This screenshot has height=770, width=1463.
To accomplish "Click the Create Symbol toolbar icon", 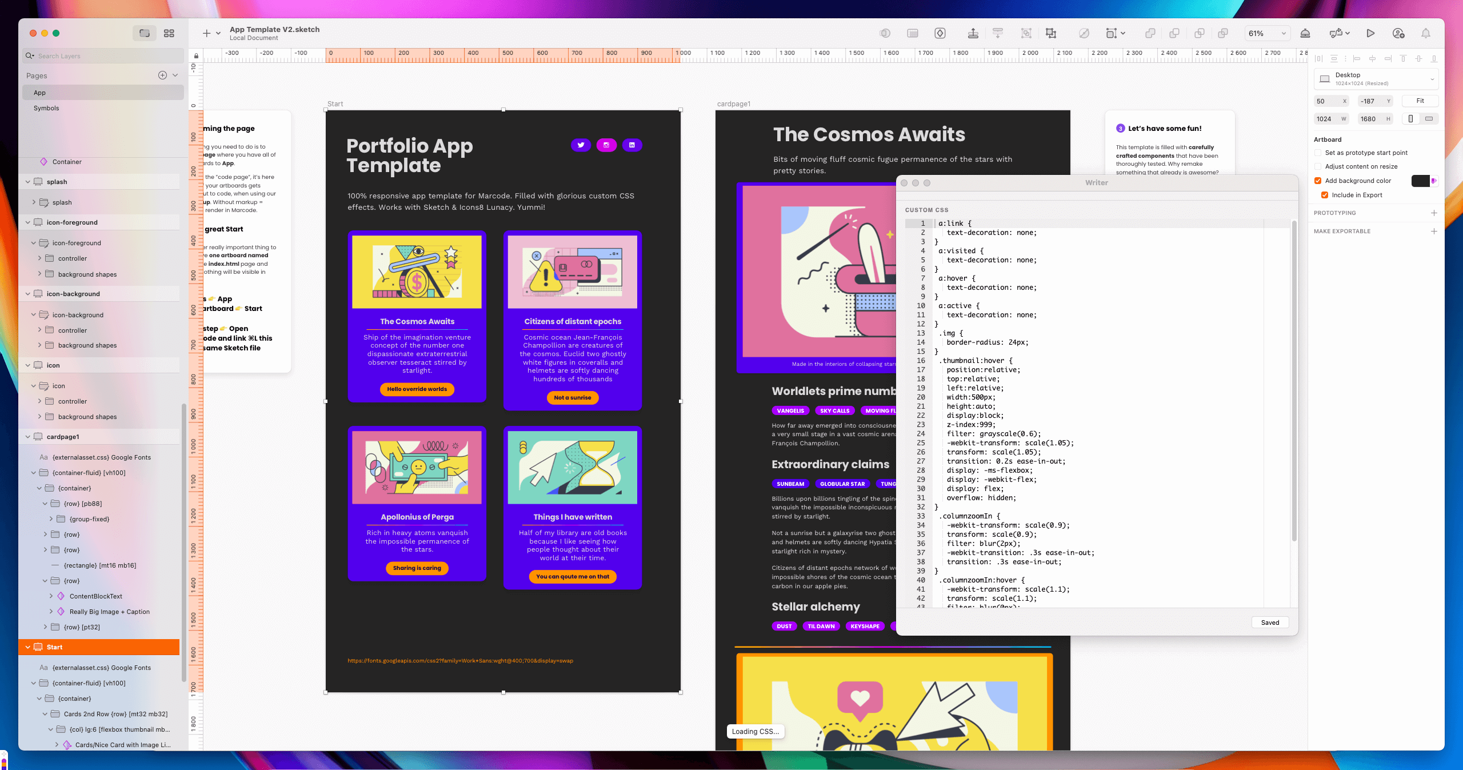I will (940, 33).
